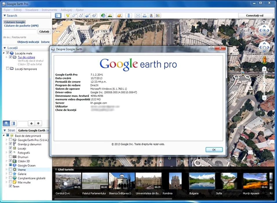Toggle the Teren layer checkbox
277x203 pixels.
[10, 186]
